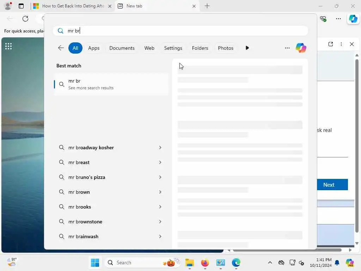
Task: Switch to the Web search filter
Action: tap(149, 48)
